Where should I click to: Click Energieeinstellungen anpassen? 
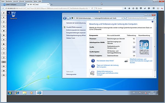click(x=76, y=33)
